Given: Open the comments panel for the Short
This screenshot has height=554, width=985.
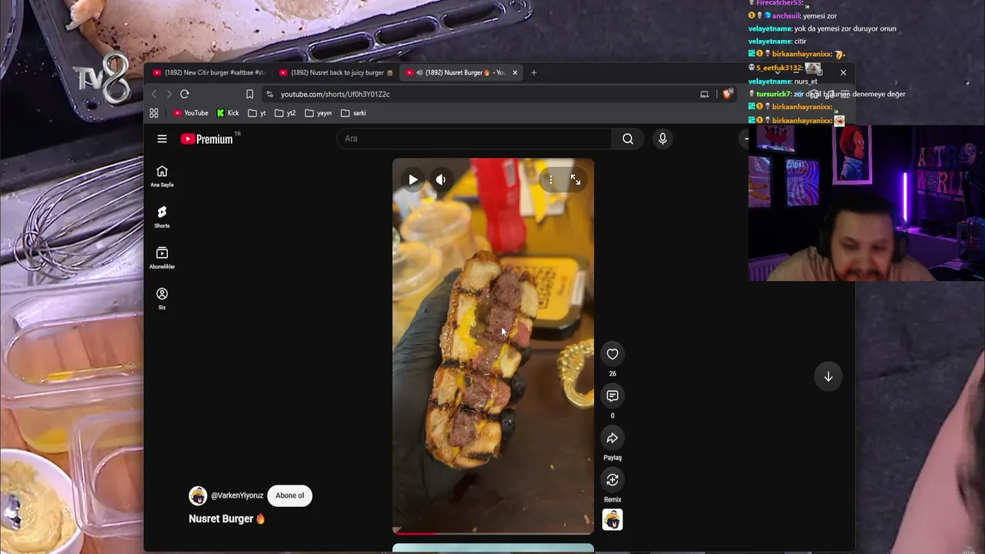Looking at the screenshot, I should (613, 395).
